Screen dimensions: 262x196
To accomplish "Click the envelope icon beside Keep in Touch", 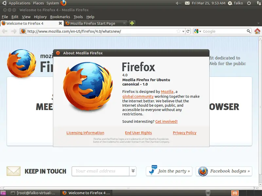I will (13, 171).
